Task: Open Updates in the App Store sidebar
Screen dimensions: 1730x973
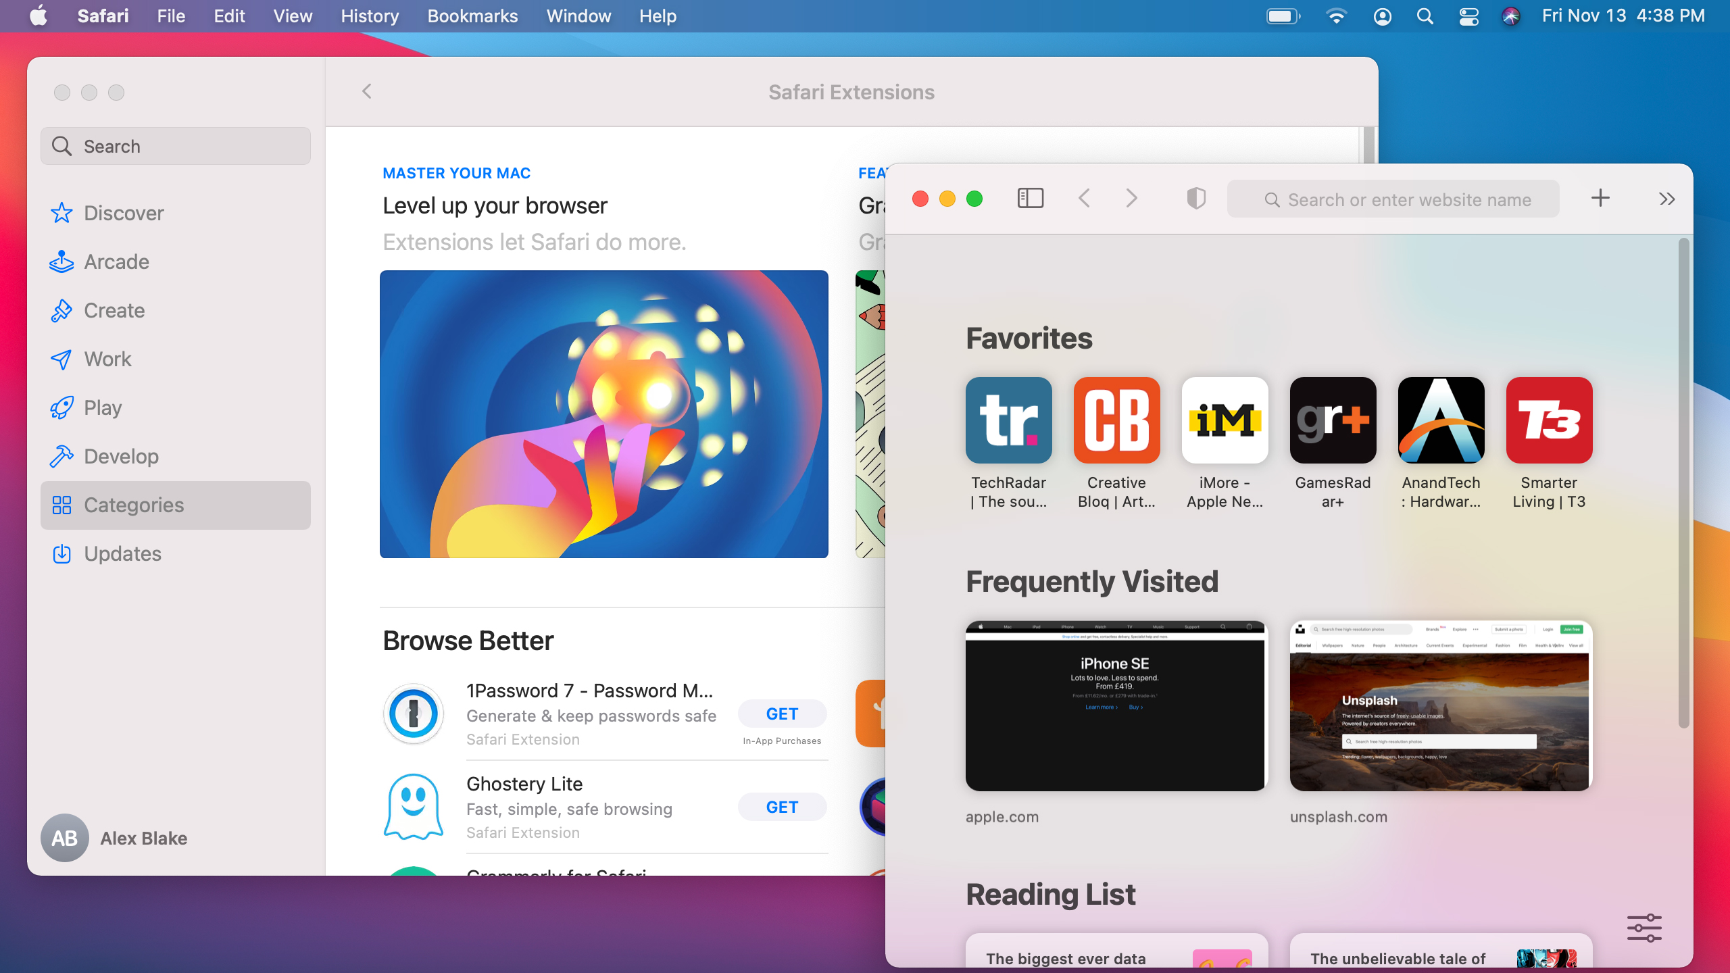Action: (176, 553)
